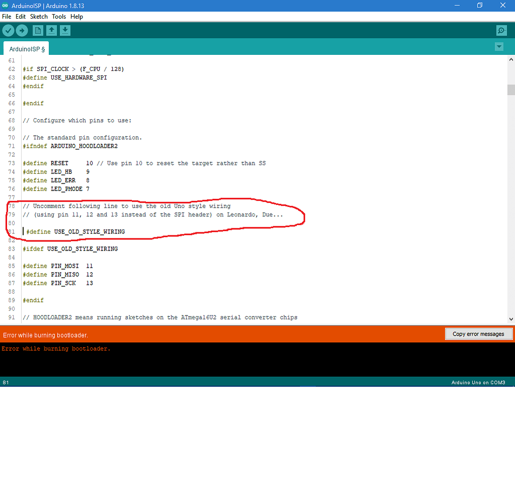Click the scrollbar's up arrow
This screenshot has width=515, height=503.
tap(511, 59)
